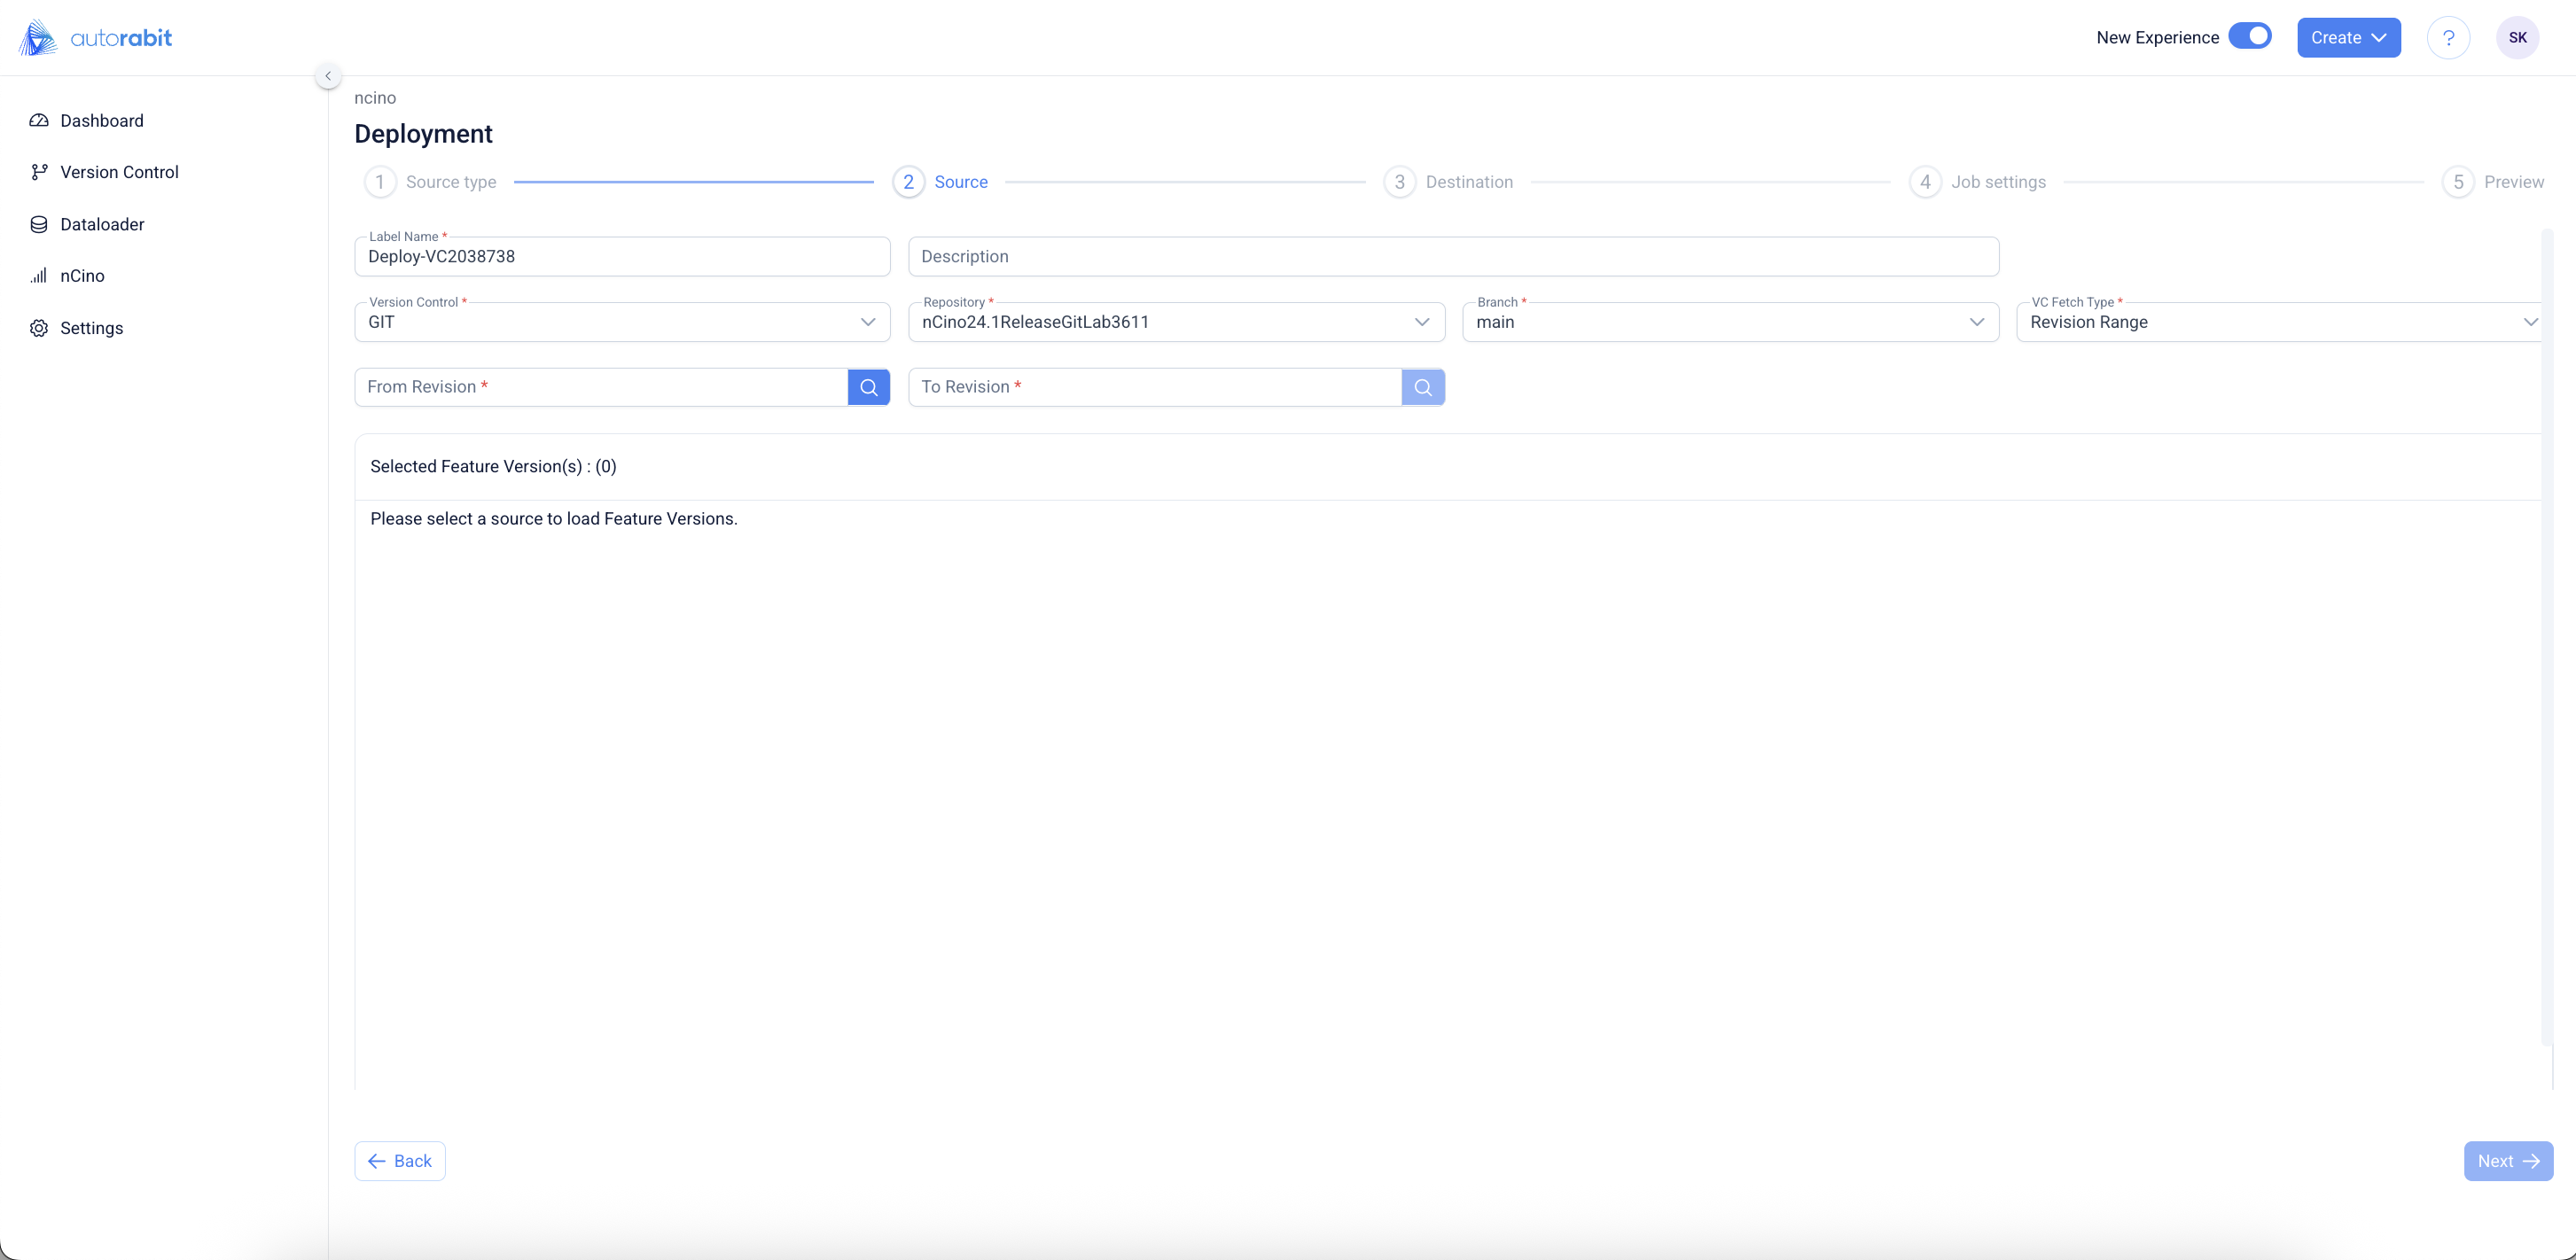Click the Back button
Image resolution: width=2576 pixels, height=1260 pixels.
pos(400,1161)
